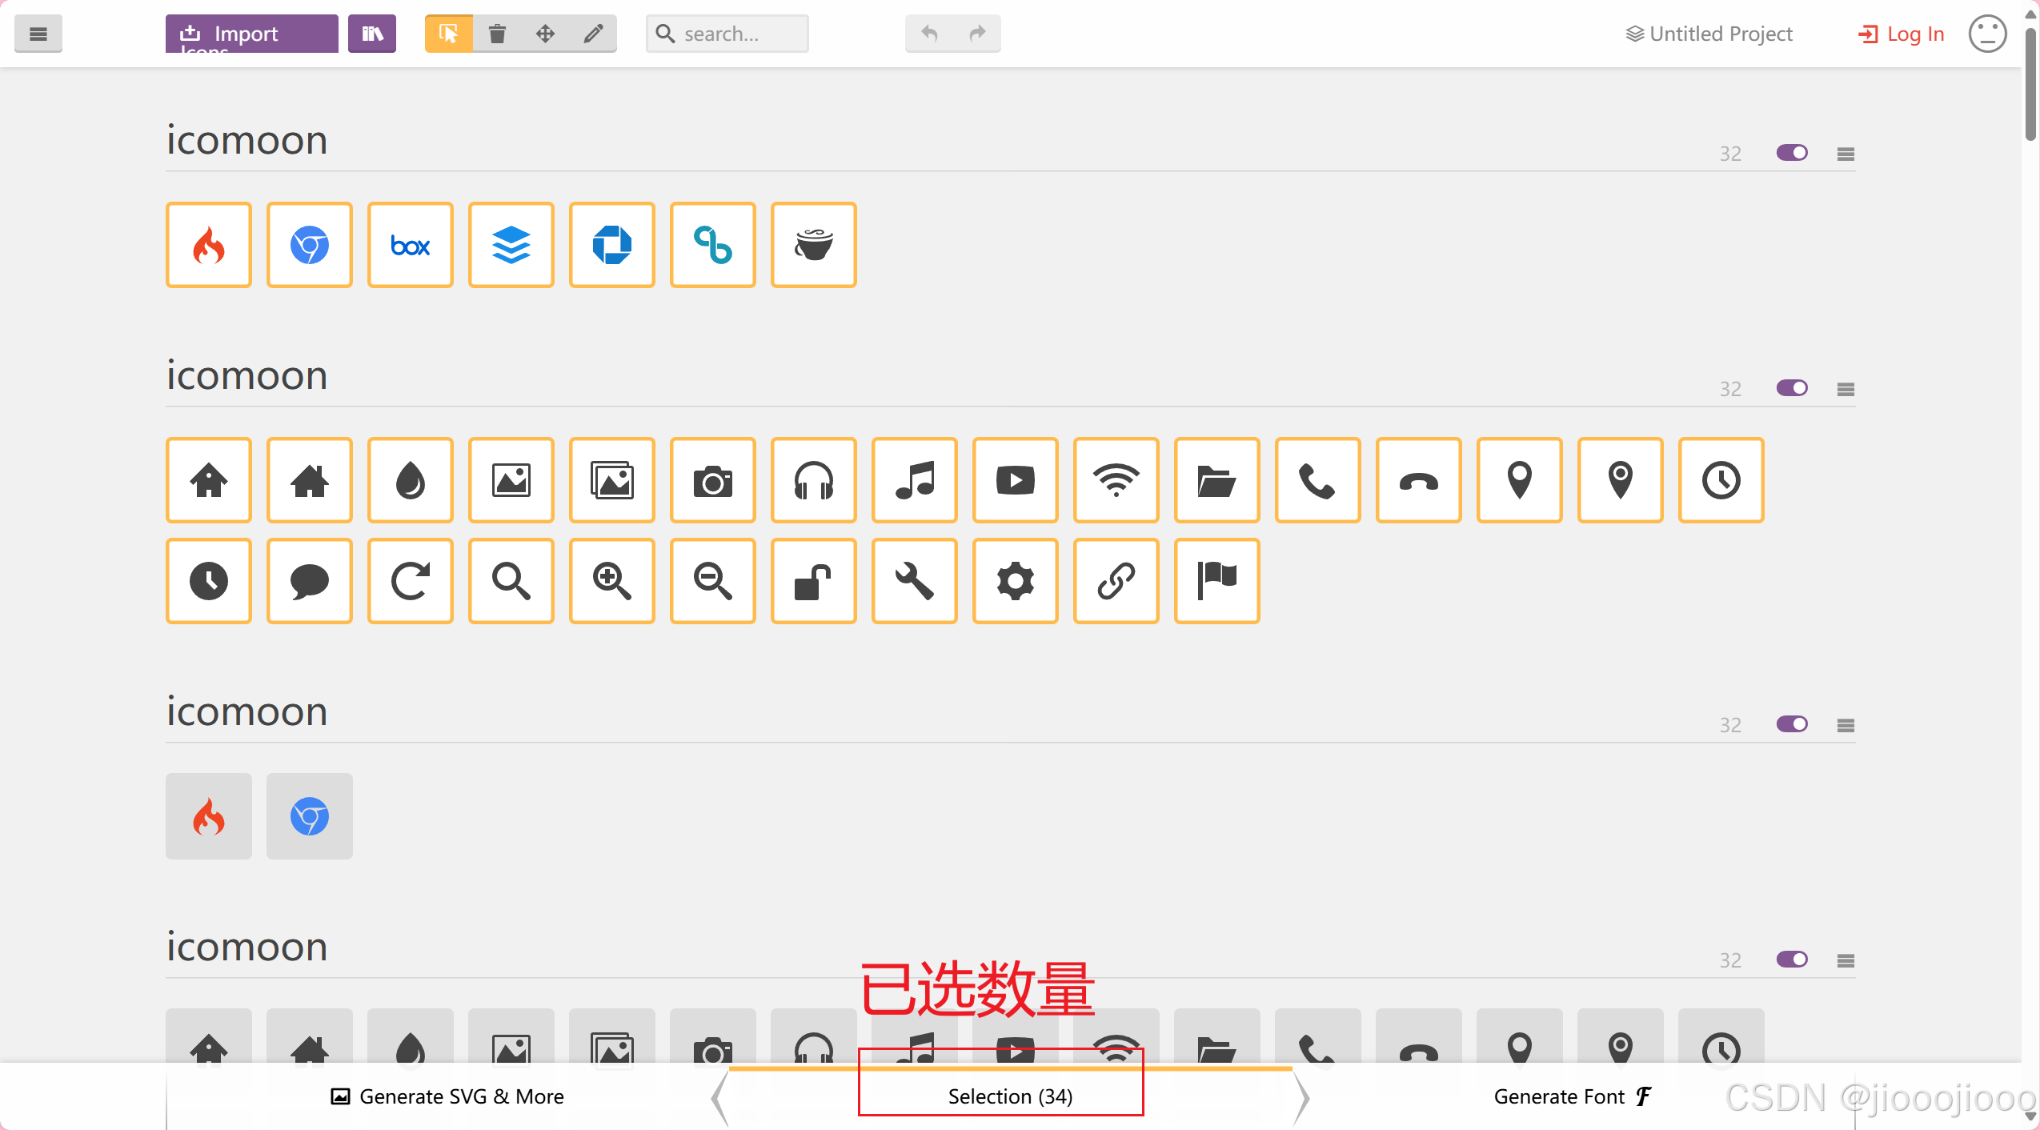Deselect the Buffer layers icon
This screenshot has height=1130, width=2040.
[x=511, y=245]
